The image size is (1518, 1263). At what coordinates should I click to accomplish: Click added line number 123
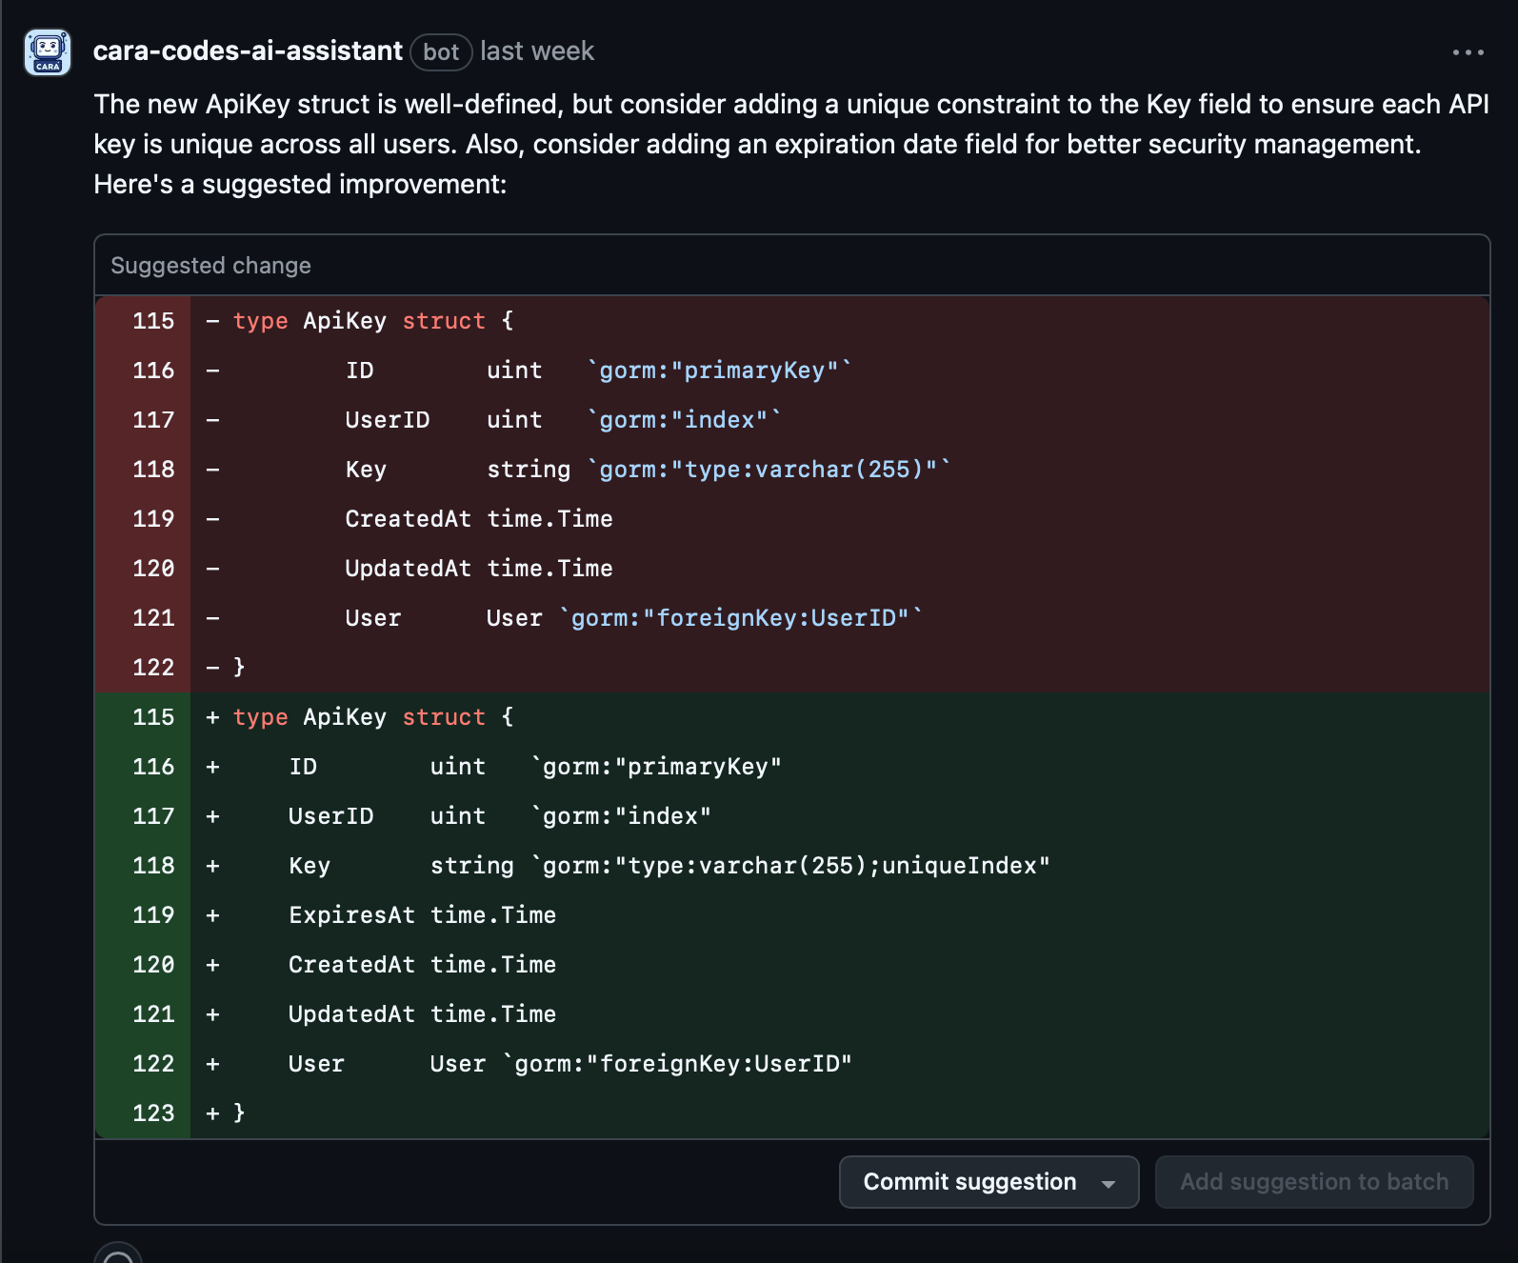coord(152,1113)
